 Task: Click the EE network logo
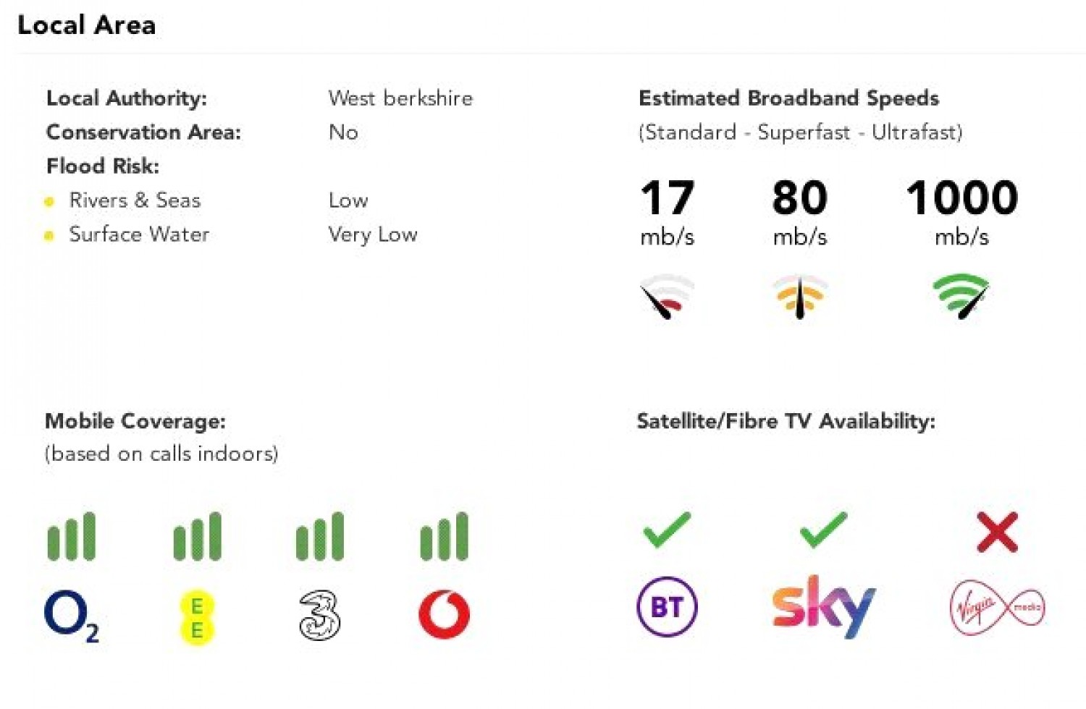[196, 617]
